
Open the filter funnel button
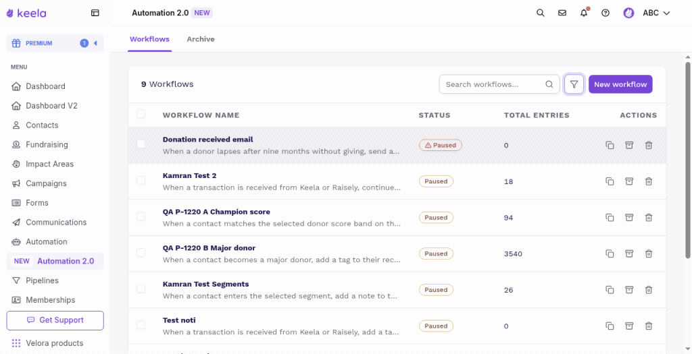click(574, 84)
